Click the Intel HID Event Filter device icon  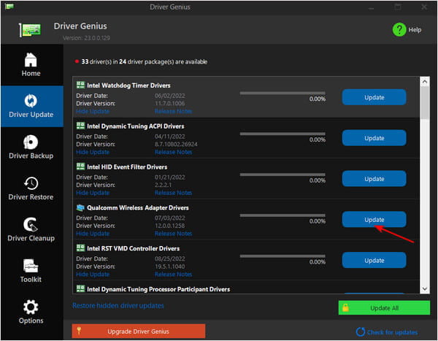(x=80, y=166)
